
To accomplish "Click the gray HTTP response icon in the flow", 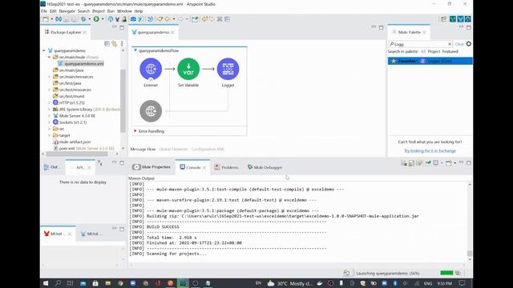I will pyautogui.click(x=151, y=111).
